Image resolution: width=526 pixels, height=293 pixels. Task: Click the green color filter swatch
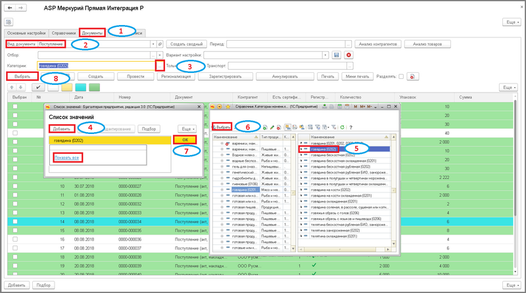click(94, 87)
